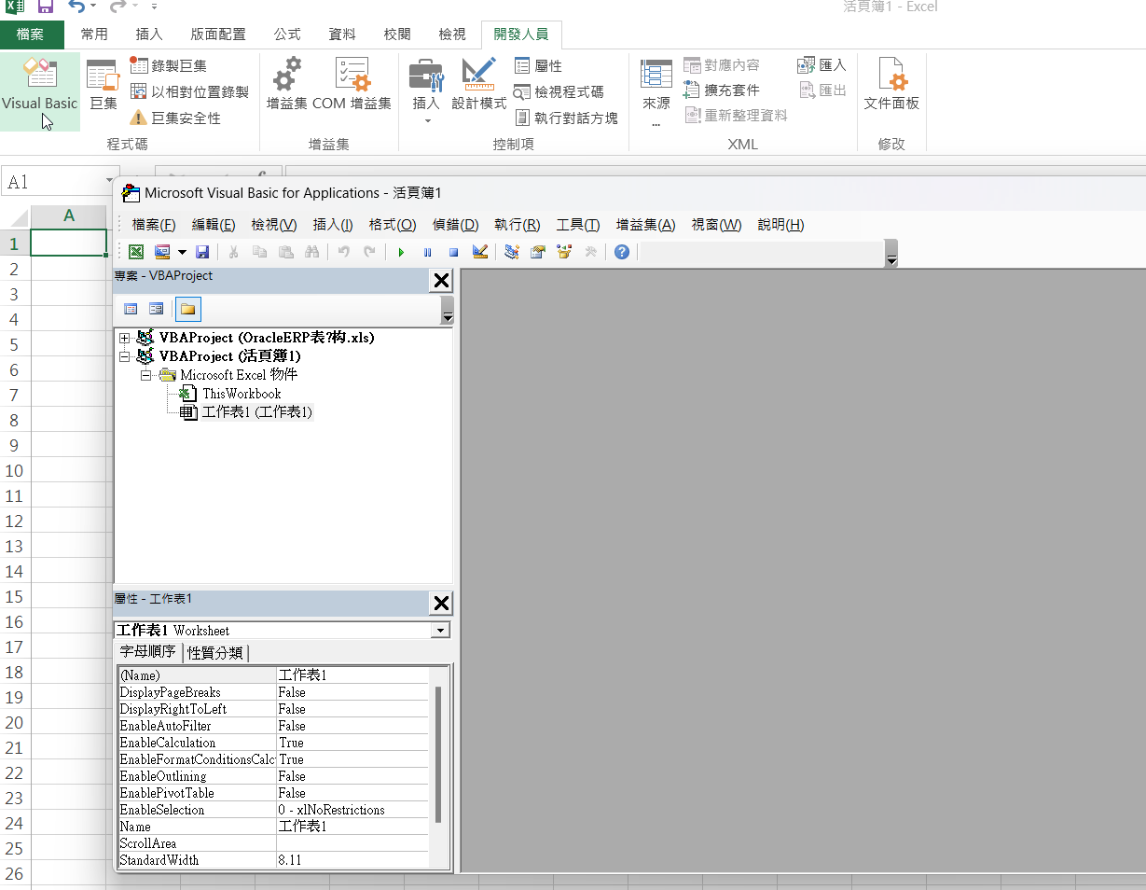Click VBA Help question mark icon
1146x890 pixels.
point(622,252)
